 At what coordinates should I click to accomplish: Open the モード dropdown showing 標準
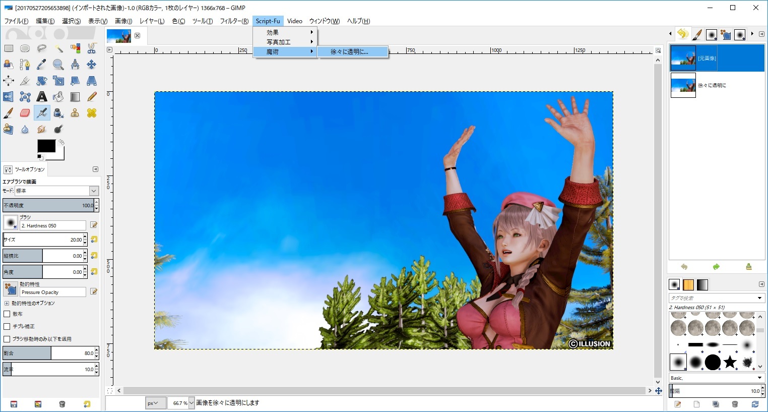(x=56, y=191)
